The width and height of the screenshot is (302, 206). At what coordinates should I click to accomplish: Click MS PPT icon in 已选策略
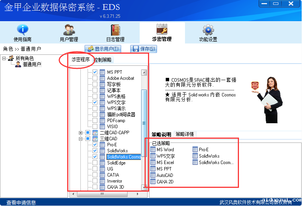tap(153, 169)
